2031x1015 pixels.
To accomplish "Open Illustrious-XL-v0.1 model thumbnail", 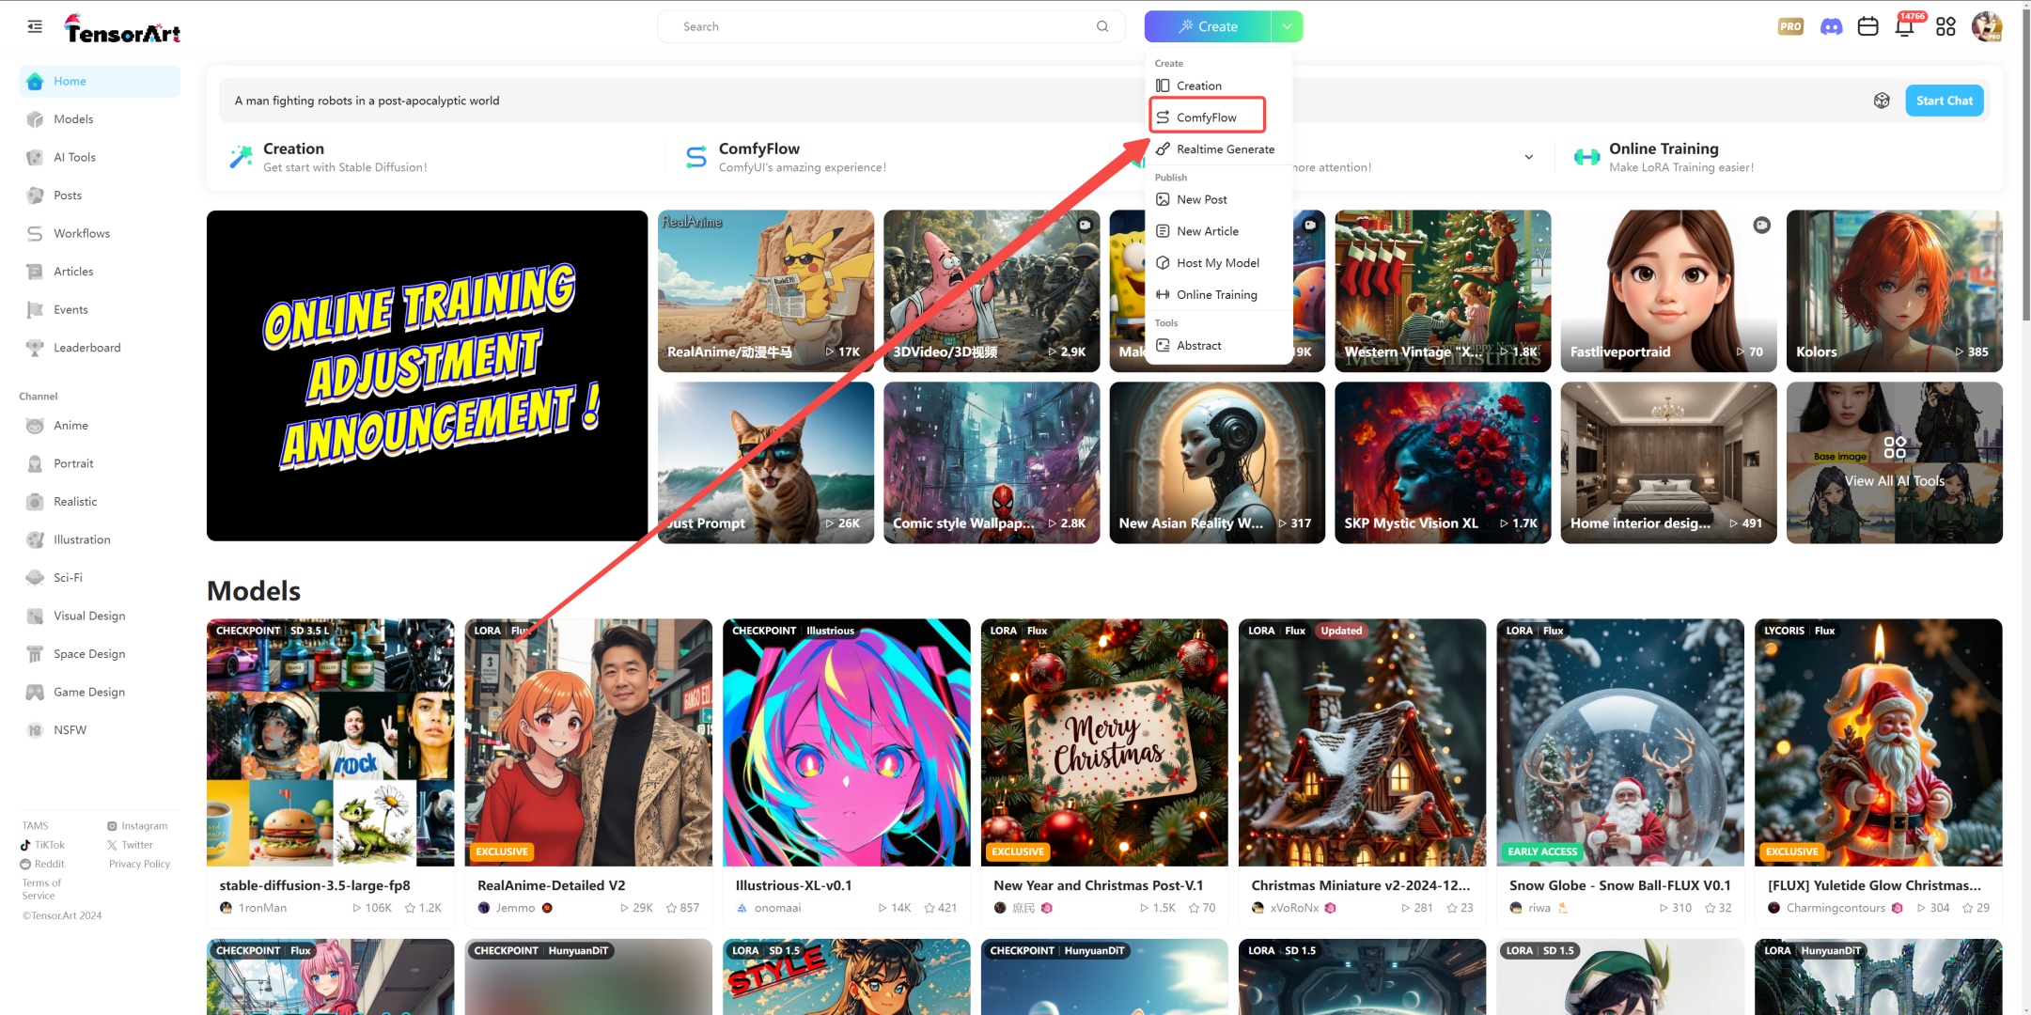I will (x=846, y=742).
